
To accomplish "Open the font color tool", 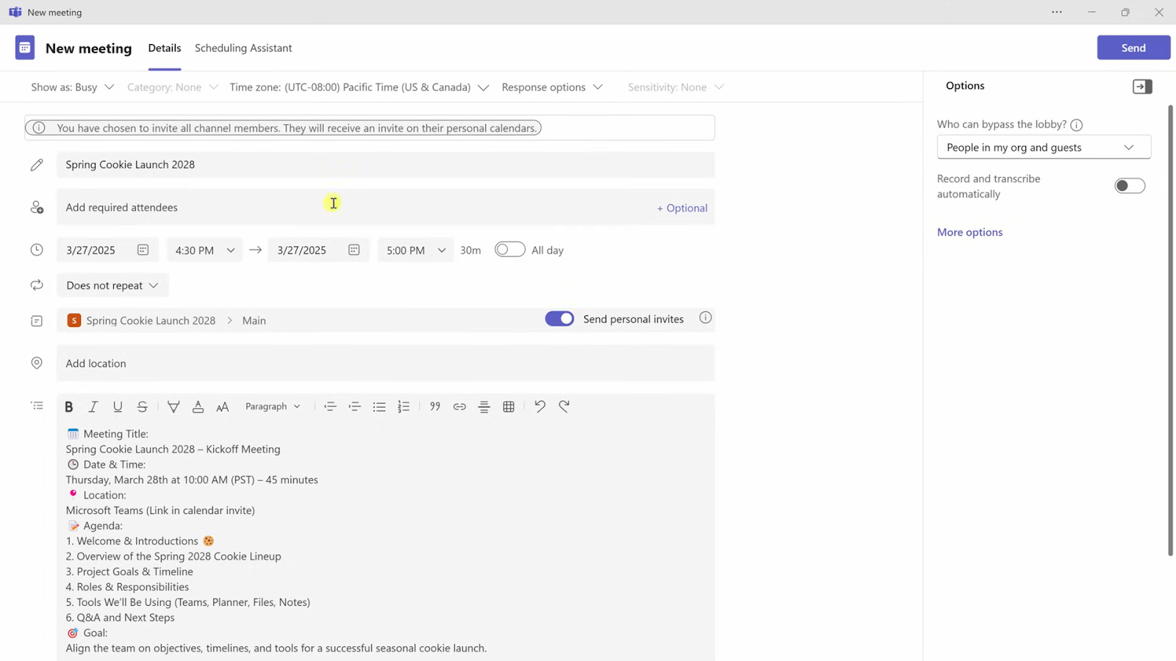I will (198, 406).
